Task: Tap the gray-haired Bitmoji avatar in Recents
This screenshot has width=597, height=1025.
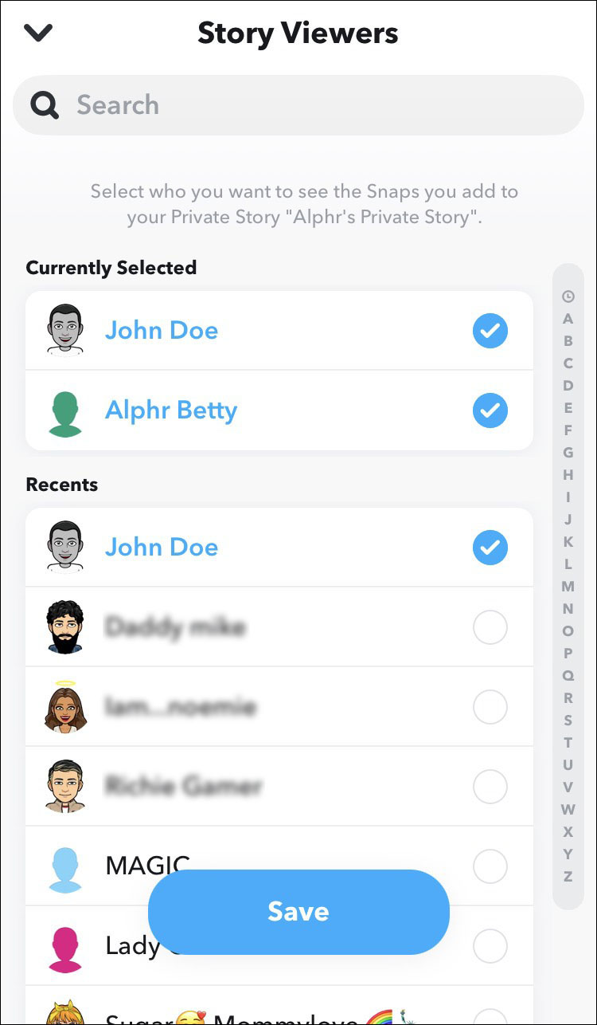Action: [x=65, y=787]
